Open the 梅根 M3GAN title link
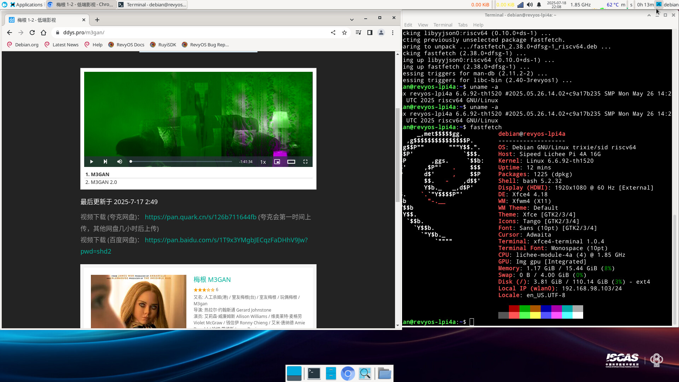The height and width of the screenshot is (382, 679). click(212, 279)
